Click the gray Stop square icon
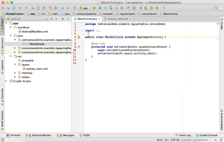This screenshot has height=142, width=224. pos(122,8)
